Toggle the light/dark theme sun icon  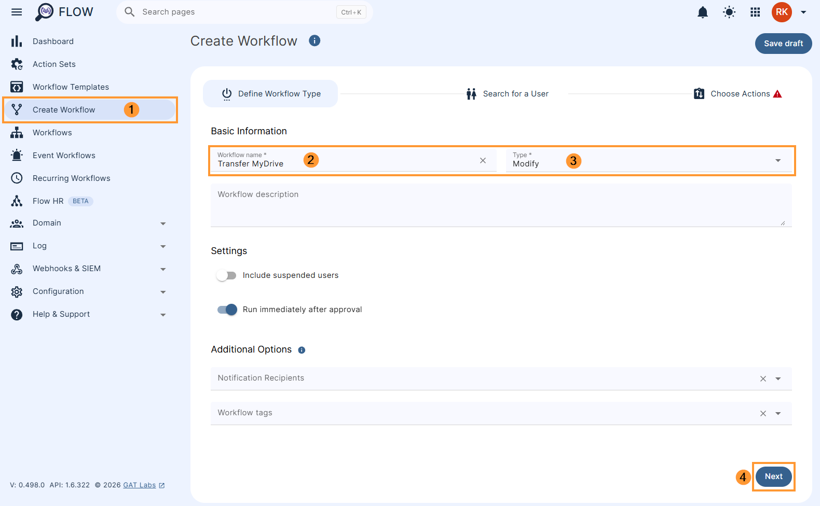(729, 12)
